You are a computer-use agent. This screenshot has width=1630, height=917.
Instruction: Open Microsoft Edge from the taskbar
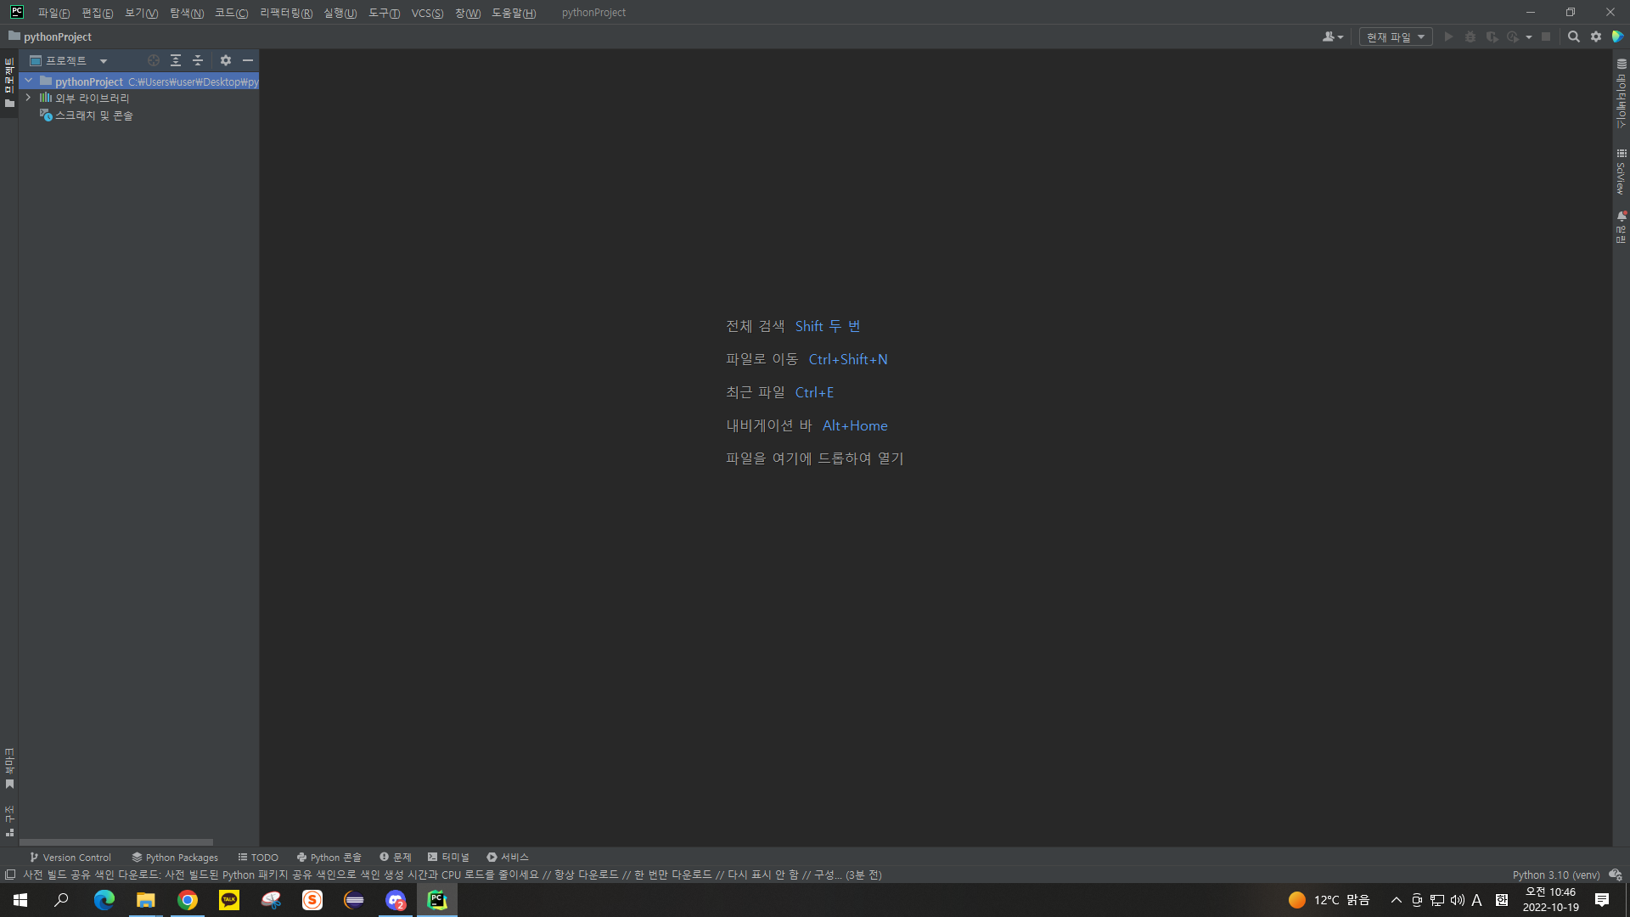[x=104, y=900]
